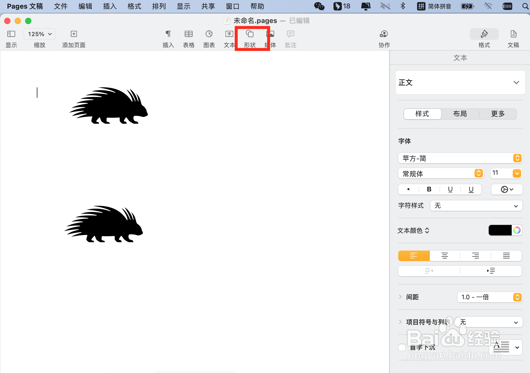The image size is (530, 373).
Task: Open the Document (文稿) inspector icon
Action: pos(513,34)
